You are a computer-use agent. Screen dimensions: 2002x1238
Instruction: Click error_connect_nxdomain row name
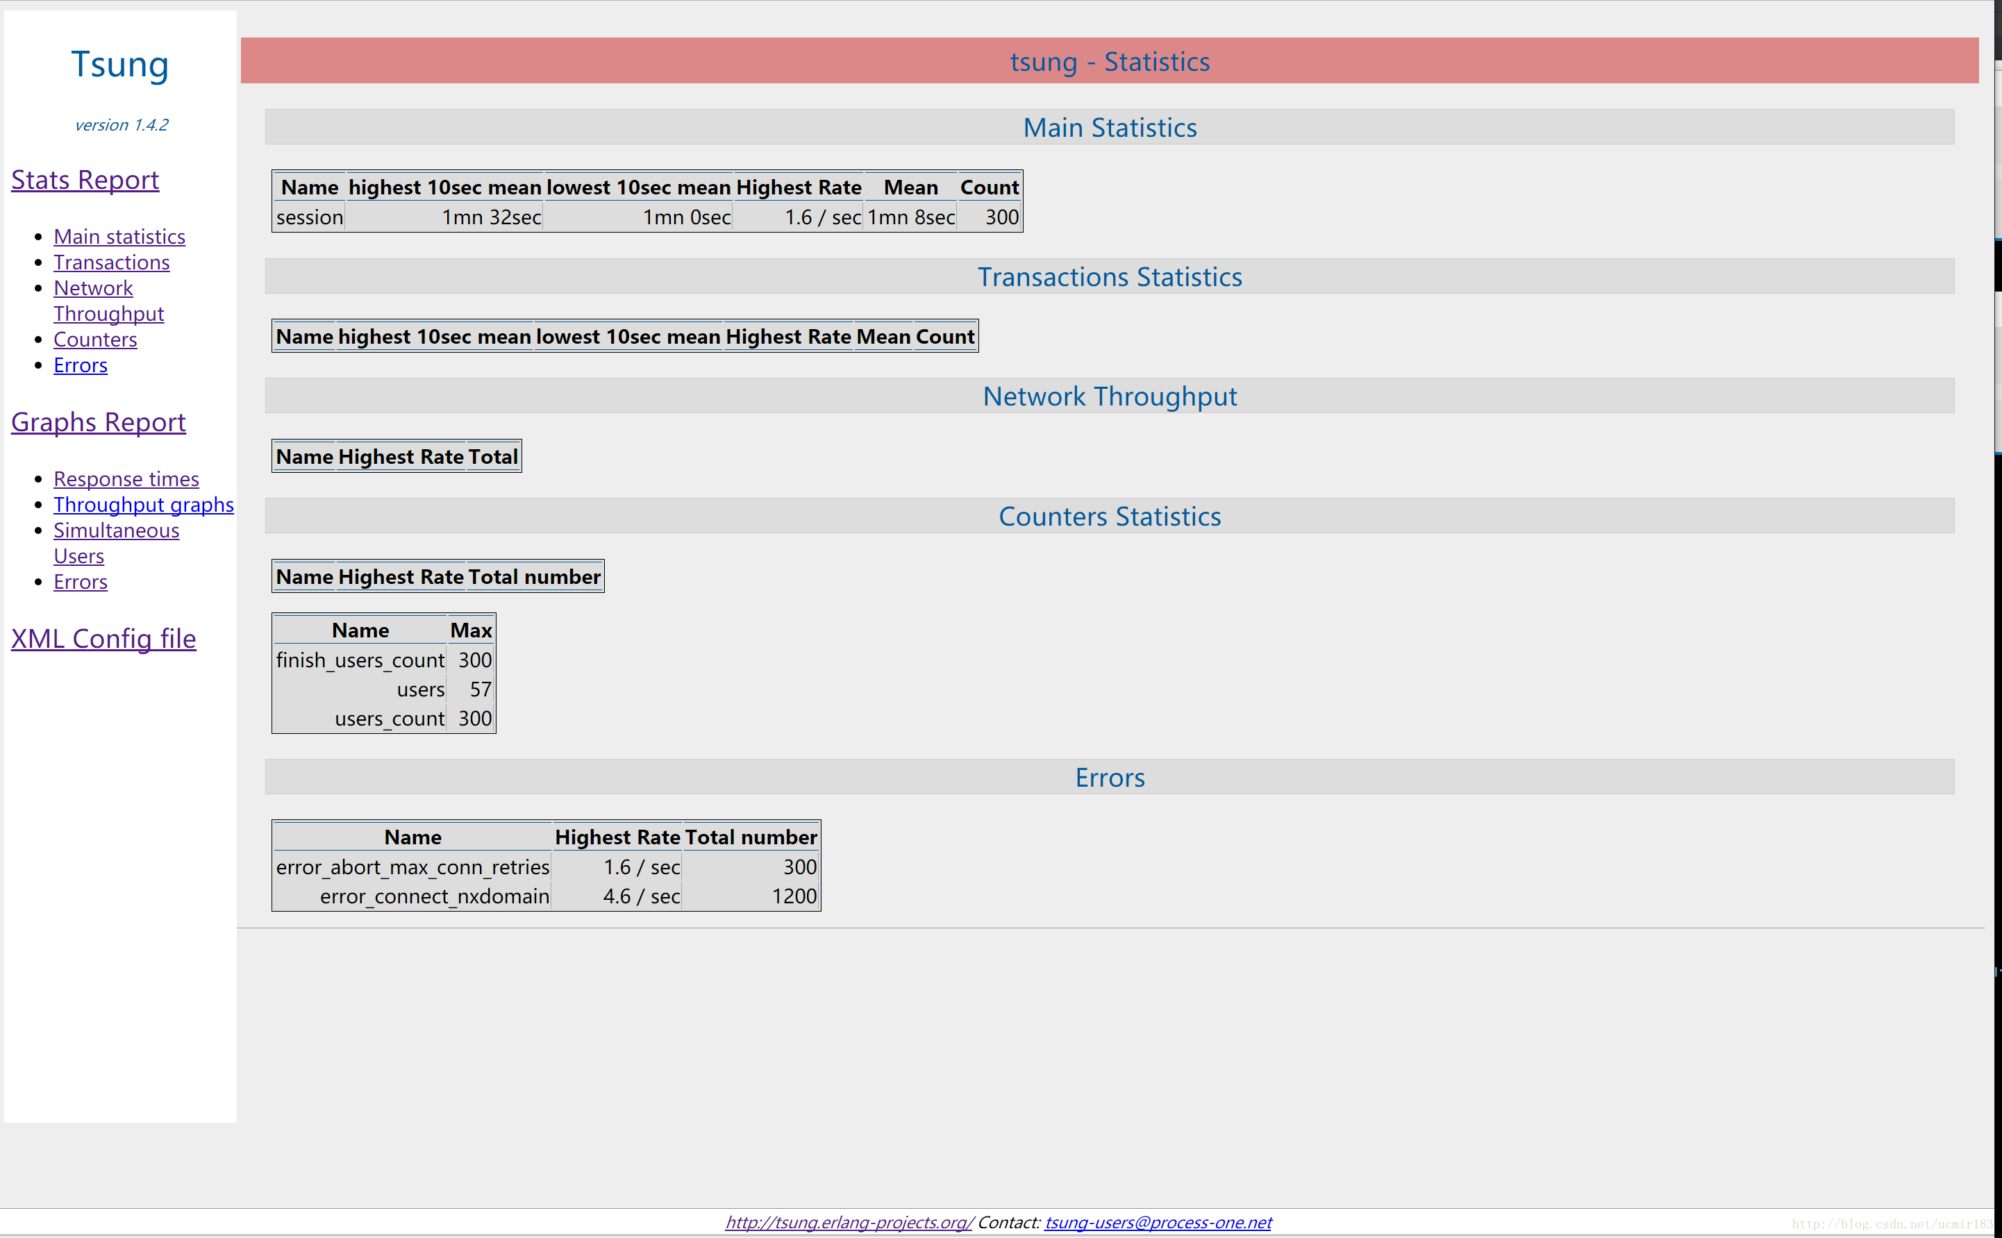click(x=434, y=896)
